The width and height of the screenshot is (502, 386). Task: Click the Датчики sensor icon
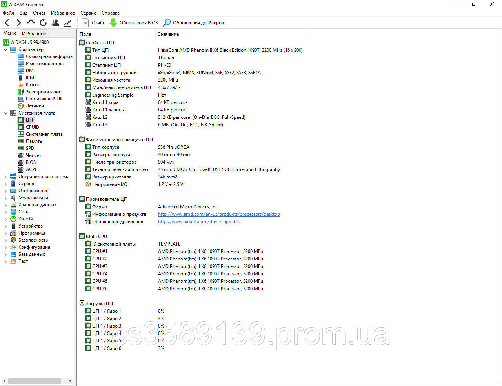pyautogui.click(x=21, y=106)
